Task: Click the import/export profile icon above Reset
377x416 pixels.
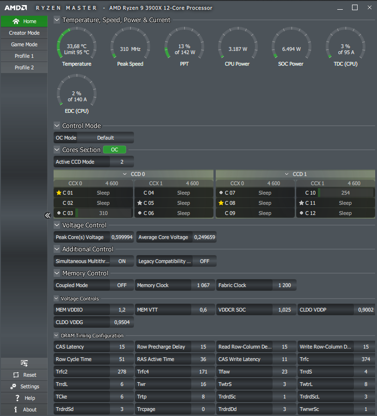Action: coord(24,363)
